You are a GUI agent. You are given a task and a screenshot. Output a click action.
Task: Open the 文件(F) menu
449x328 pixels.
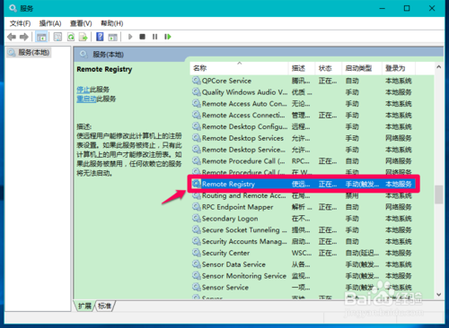pyautogui.click(x=20, y=23)
